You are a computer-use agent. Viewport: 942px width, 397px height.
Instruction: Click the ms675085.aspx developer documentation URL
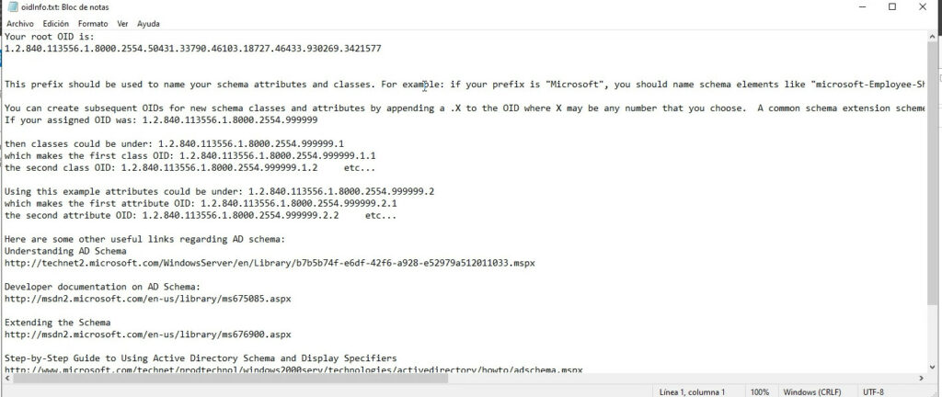[148, 298]
